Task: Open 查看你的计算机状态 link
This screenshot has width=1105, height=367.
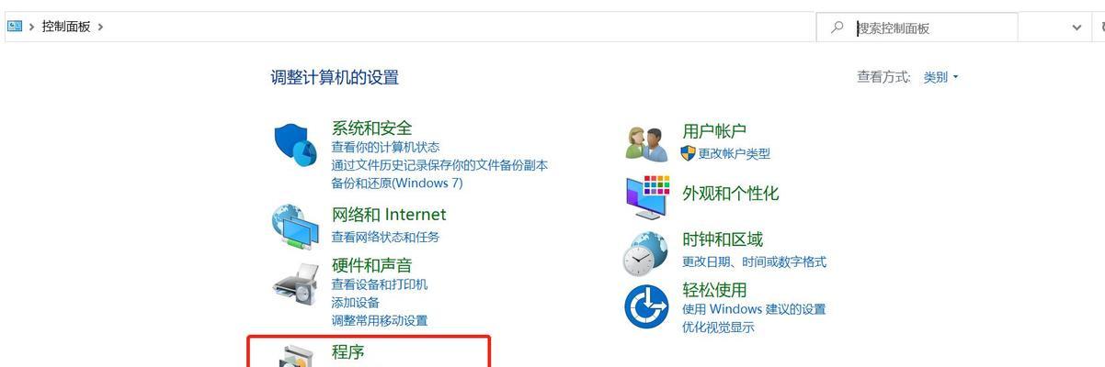Action: coord(385,147)
